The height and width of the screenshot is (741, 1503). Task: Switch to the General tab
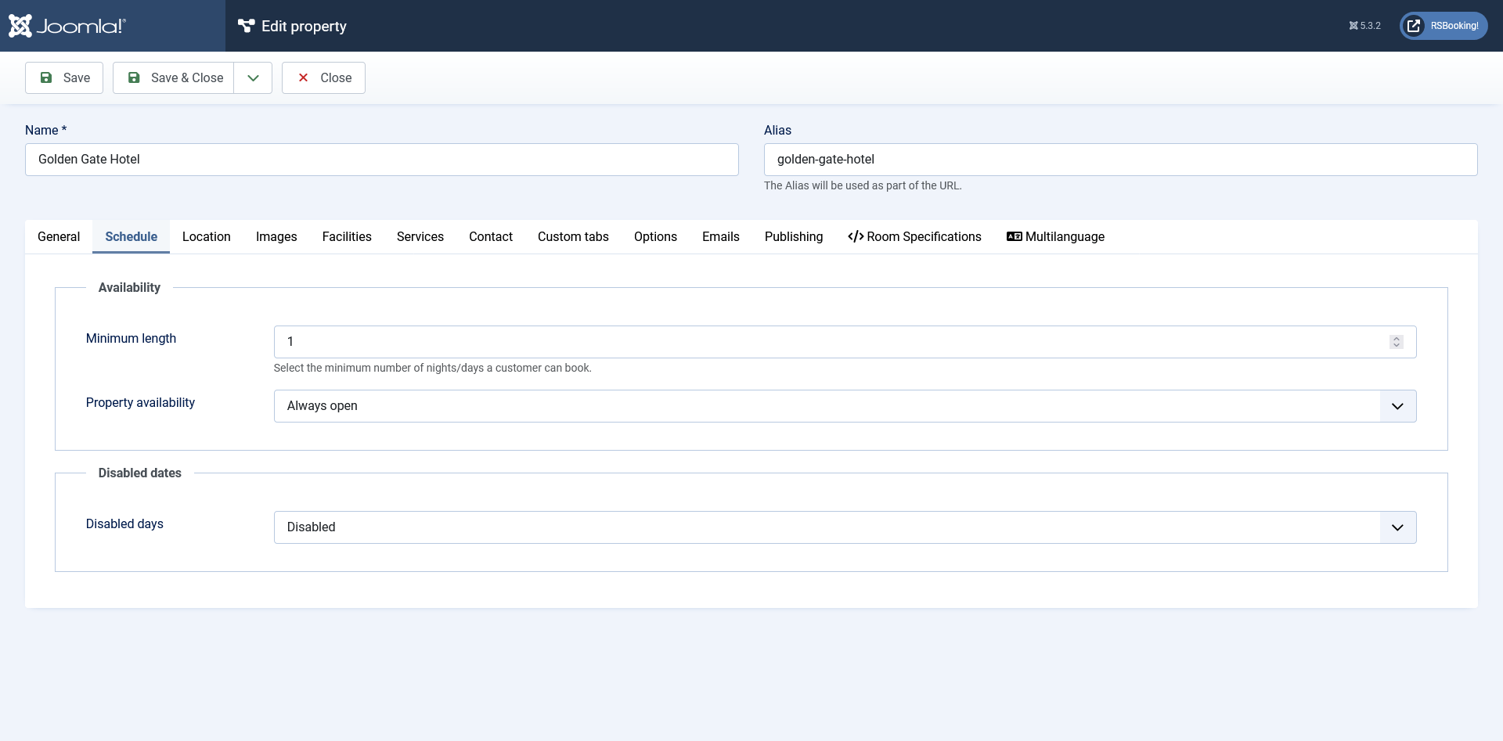(59, 236)
